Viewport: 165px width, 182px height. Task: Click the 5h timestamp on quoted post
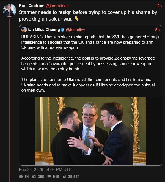click(x=157, y=30)
